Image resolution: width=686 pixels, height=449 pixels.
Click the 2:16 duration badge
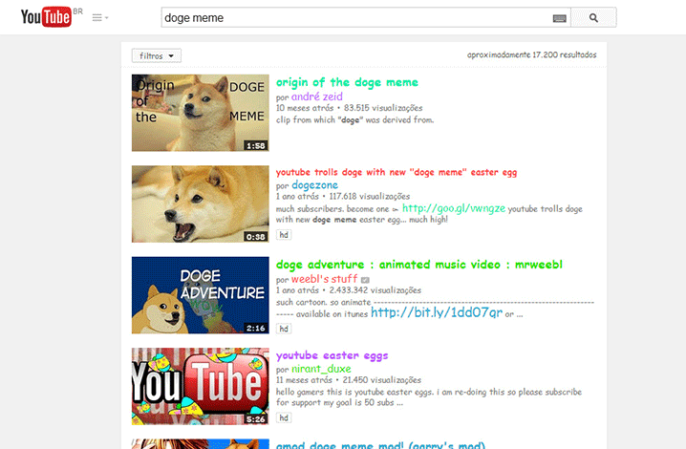point(256,328)
